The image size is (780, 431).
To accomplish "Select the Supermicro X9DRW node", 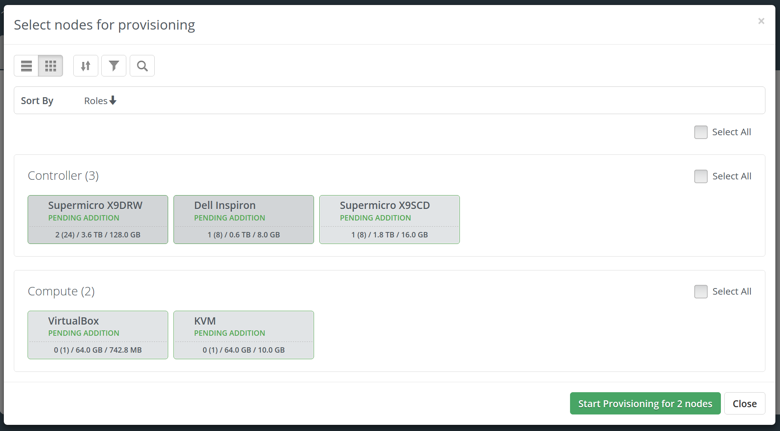I will click(97, 219).
